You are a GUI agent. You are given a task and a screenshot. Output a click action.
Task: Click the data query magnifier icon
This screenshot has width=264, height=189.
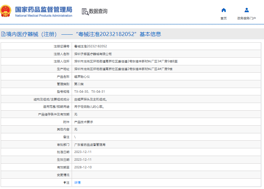pyautogui.click(x=85, y=12)
